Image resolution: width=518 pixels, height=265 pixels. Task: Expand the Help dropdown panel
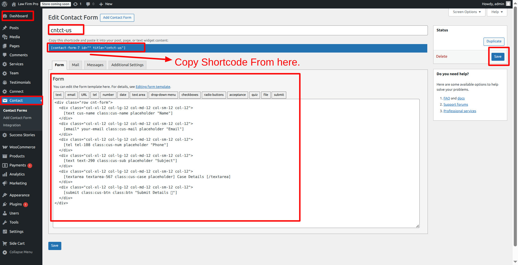(x=497, y=12)
